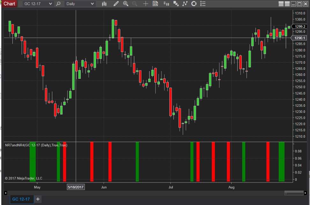Click the 1290.1 crosshair price marker
This screenshot has height=205, width=310.
(299, 38)
